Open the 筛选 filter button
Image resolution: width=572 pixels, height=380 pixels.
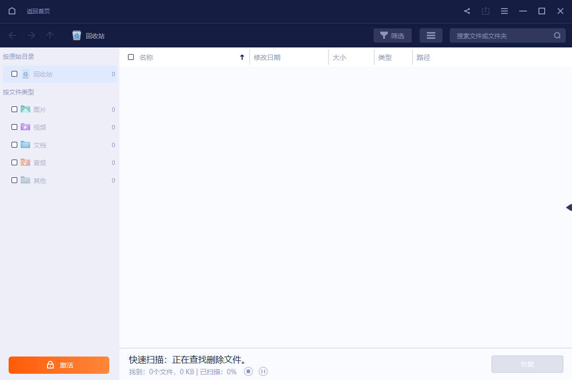(x=393, y=35)
